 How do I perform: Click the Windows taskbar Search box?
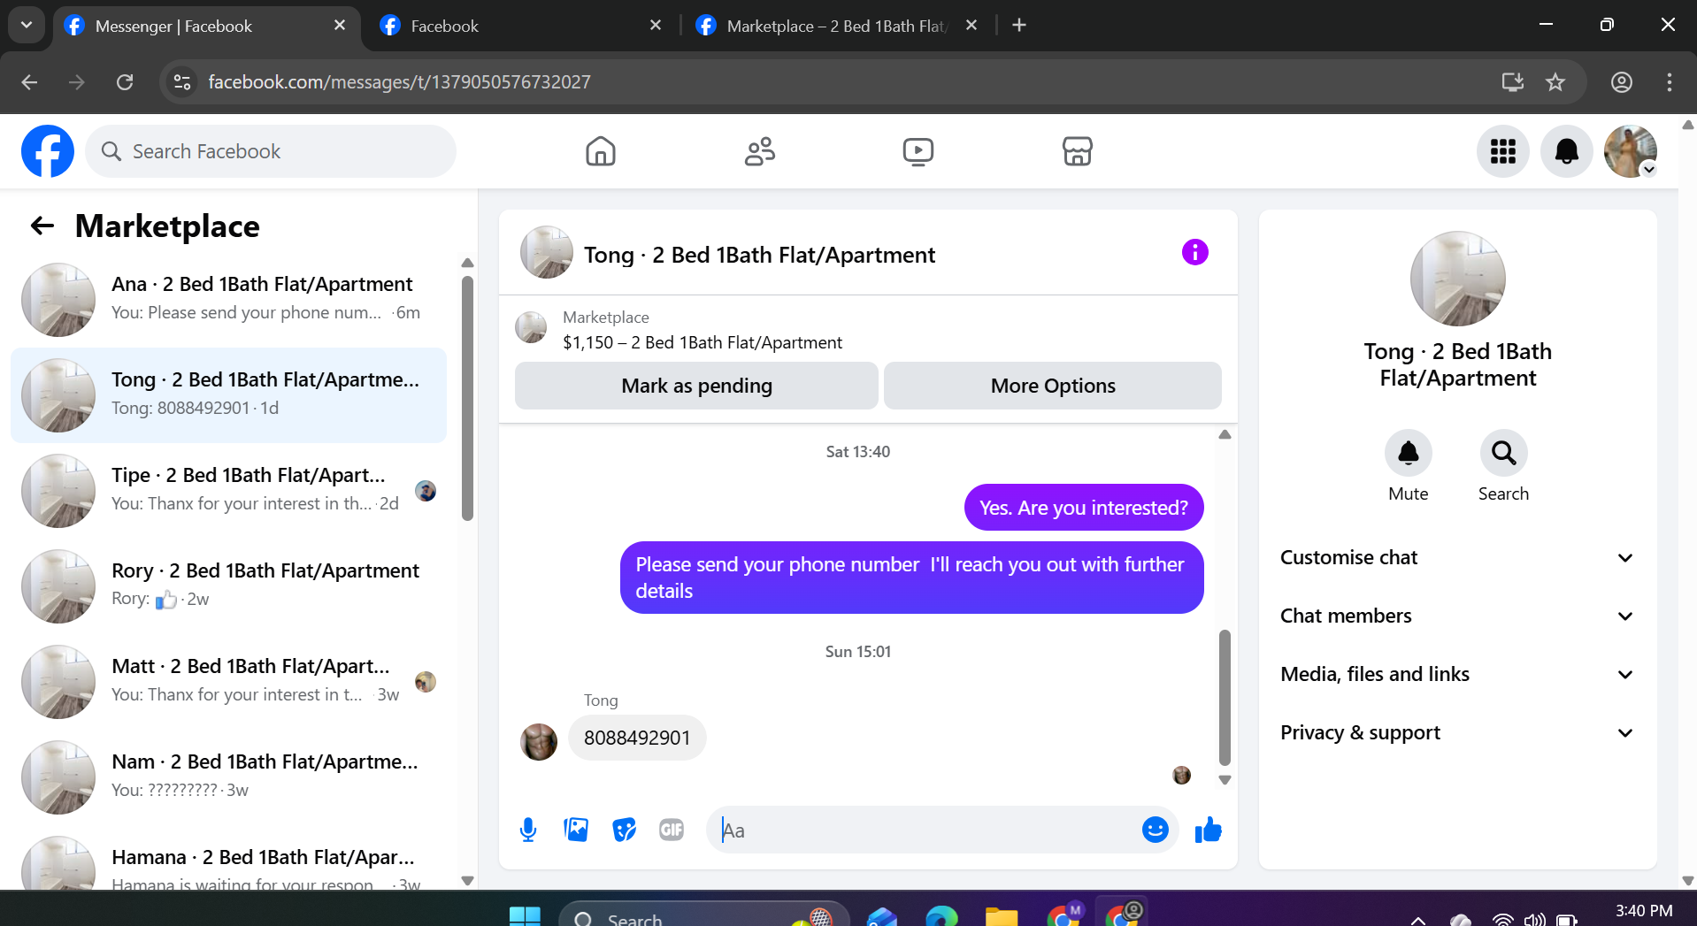[x=703, y=915]
